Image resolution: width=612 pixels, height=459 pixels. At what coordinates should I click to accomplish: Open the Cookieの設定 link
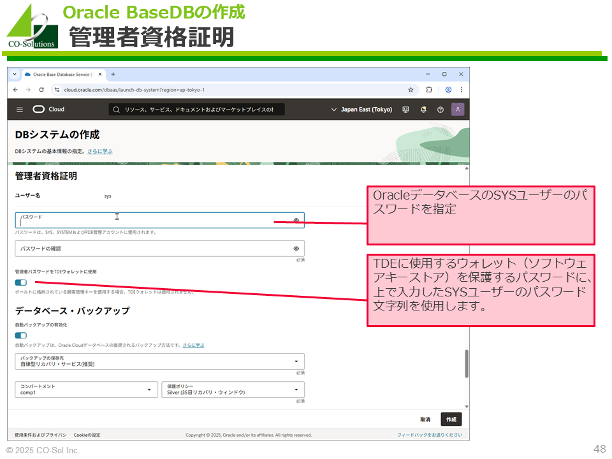click(x=87, y=435)
